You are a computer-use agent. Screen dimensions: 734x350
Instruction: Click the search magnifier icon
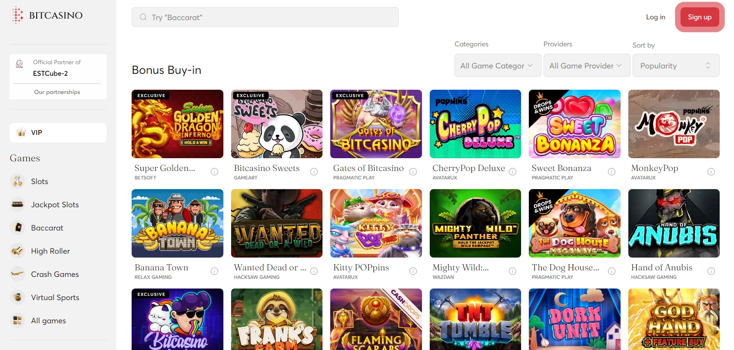coord(143,17)
